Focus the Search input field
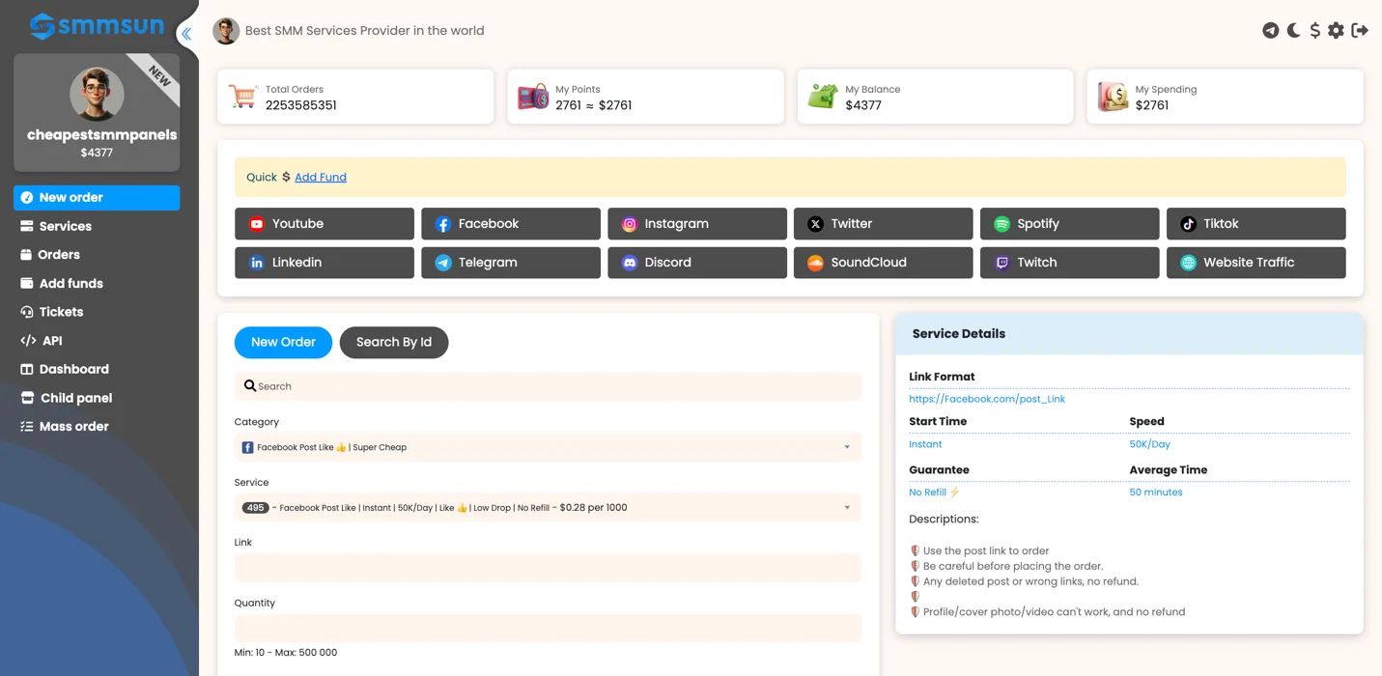This screenshot has height=676, width=1382. pos(548,386)
